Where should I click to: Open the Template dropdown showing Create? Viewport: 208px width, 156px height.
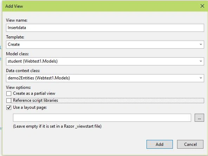tap(105, 44)
